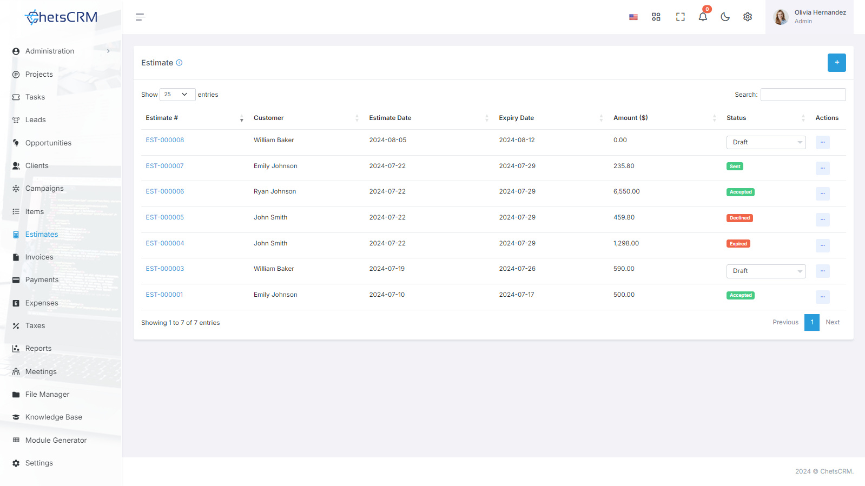Open actions menu for EST-000001

click(x=822, y=297)
